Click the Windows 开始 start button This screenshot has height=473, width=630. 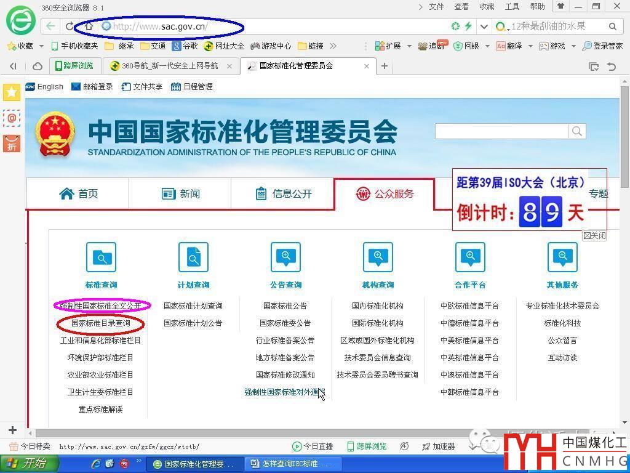tap(30, 464)
